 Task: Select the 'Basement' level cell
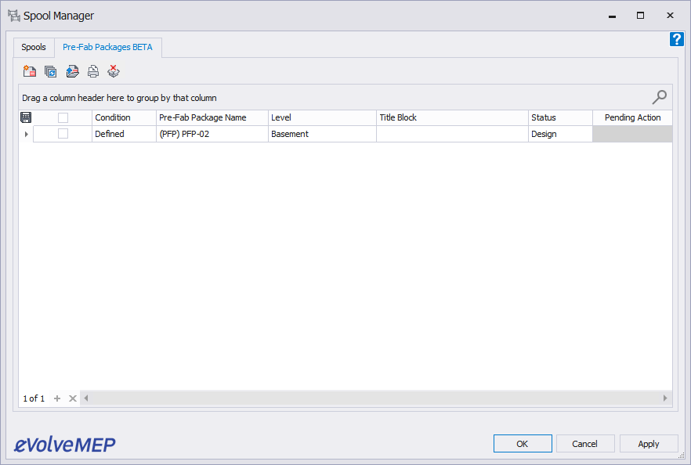[322, 134]
